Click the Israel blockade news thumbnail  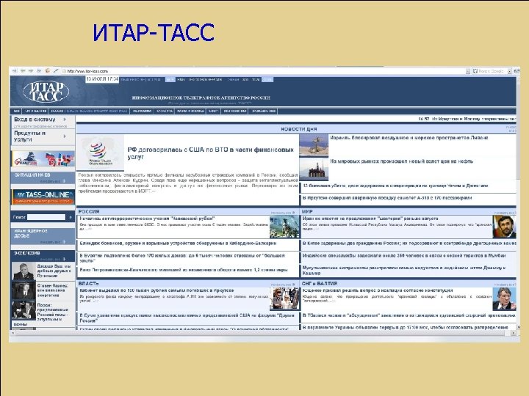(x=314, y=146)
